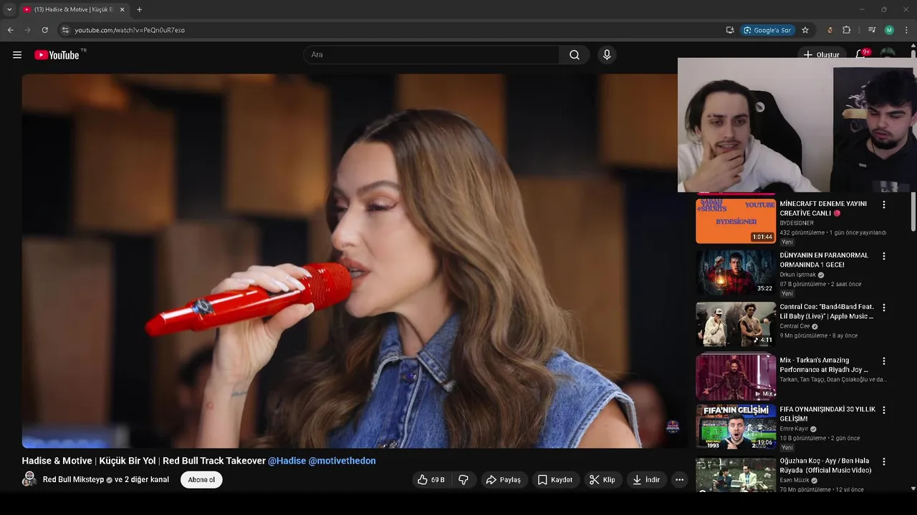This screenshot has height=515, width=917.
Task: Bookmark this page with the star icon
Action: pyautogui.click(x=805, y=30)
